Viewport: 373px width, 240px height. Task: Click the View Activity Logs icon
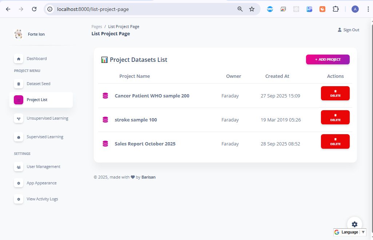click(19, 199)
